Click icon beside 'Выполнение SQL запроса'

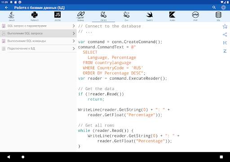(x=4, y=33)
